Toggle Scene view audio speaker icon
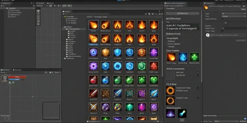Screen dimensions: 247x123 59,6
